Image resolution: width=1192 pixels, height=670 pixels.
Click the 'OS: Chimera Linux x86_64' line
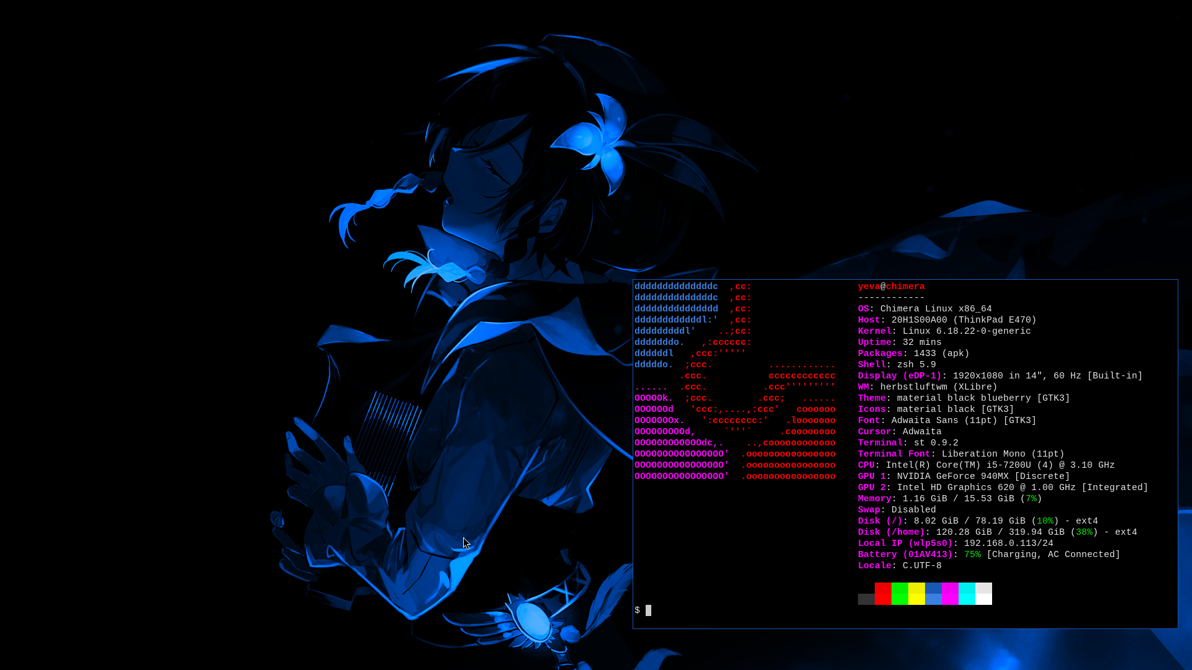coord(925,309)
